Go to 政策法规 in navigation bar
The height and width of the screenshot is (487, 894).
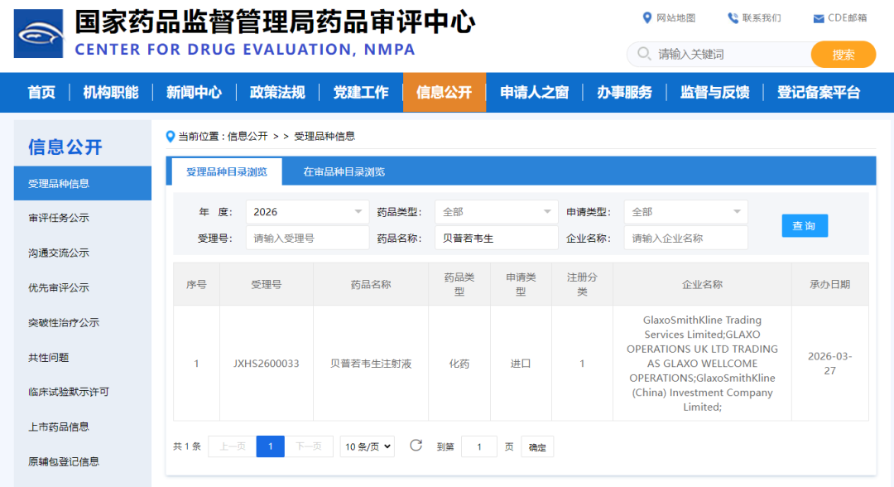277,92
